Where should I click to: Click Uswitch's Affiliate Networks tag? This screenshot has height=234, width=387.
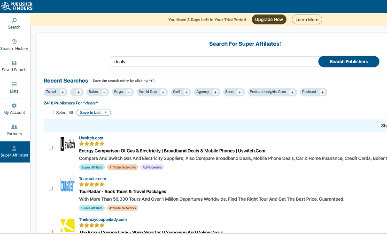pyautogui.click(x=123, y=168)
